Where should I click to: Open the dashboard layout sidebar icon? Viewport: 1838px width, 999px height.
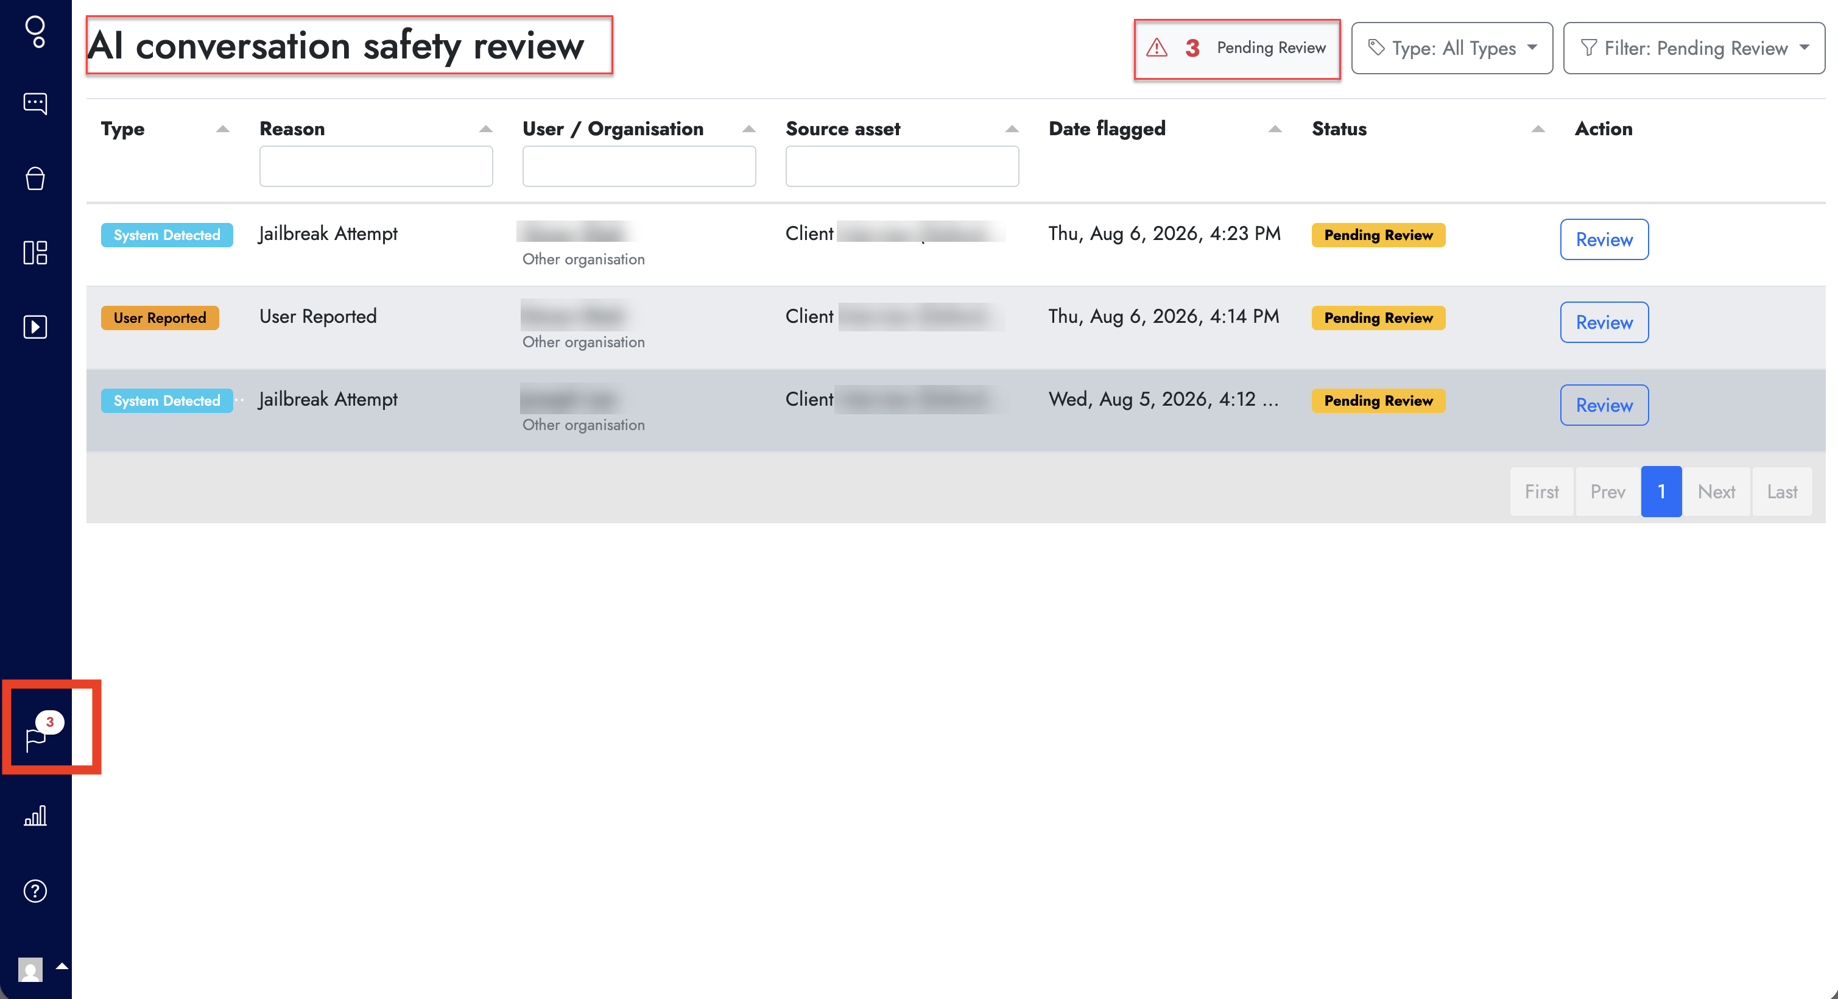35,253
